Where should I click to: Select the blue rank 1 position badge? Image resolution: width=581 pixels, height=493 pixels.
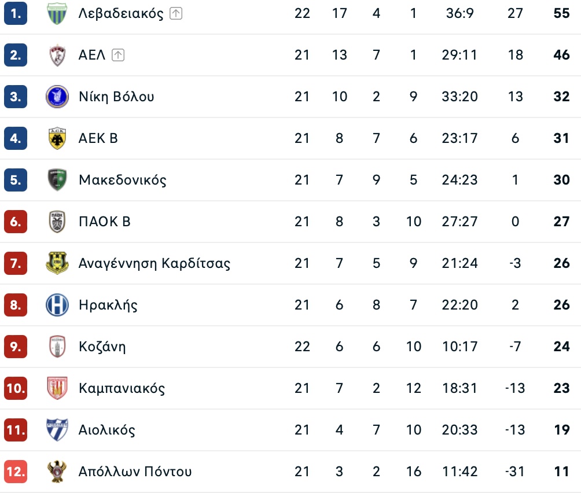tap(16, 13)
